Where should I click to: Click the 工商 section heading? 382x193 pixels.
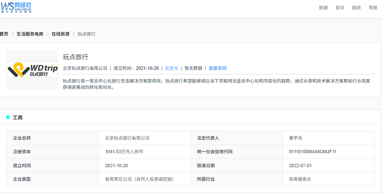coord(17,118)
